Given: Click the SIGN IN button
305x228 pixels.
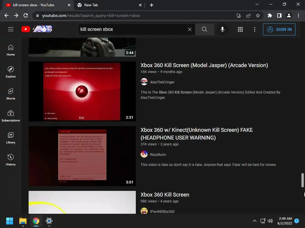Looking at the screenshot, I should point(279,29).
